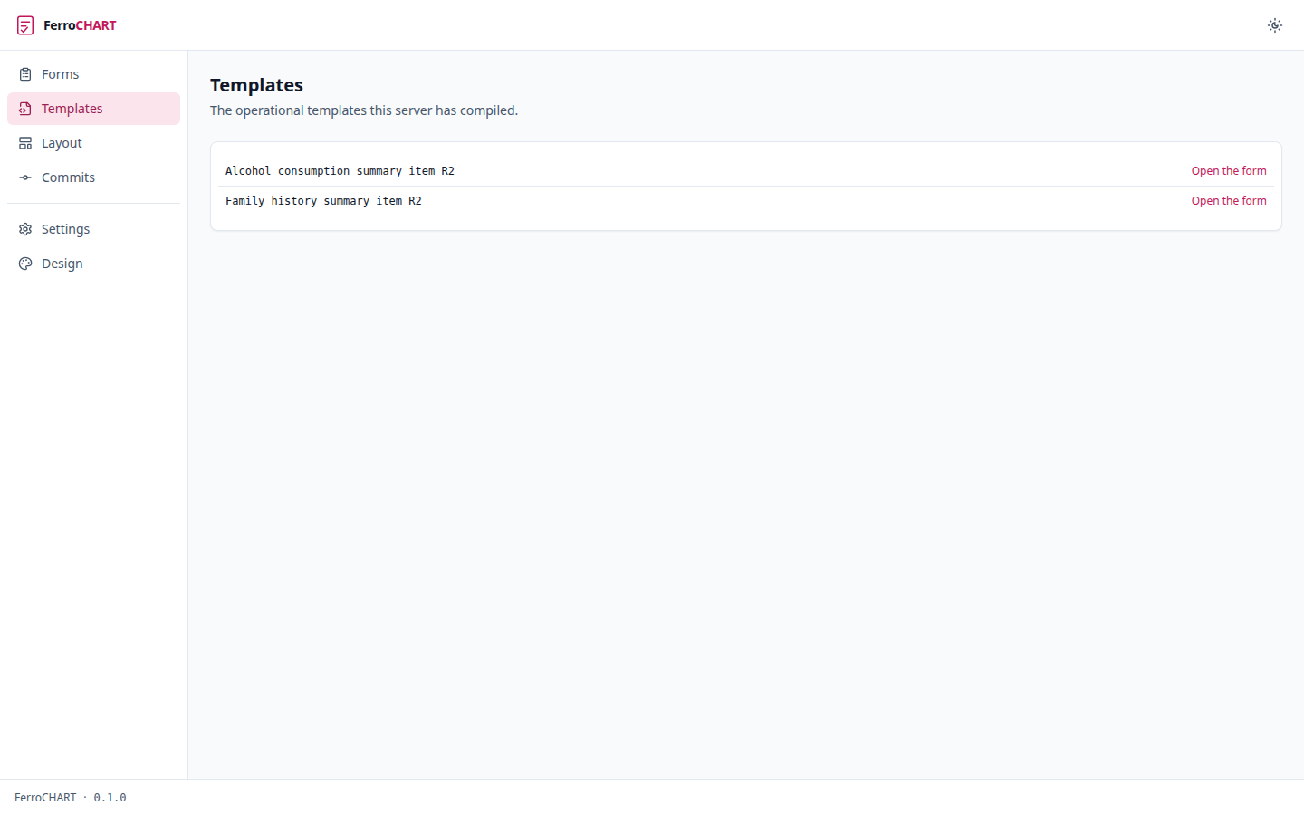Viewport: 1304px width, 815px height.
Task: Open the form for Alcohol consumption summary
Action: (x=1229, y=171)
